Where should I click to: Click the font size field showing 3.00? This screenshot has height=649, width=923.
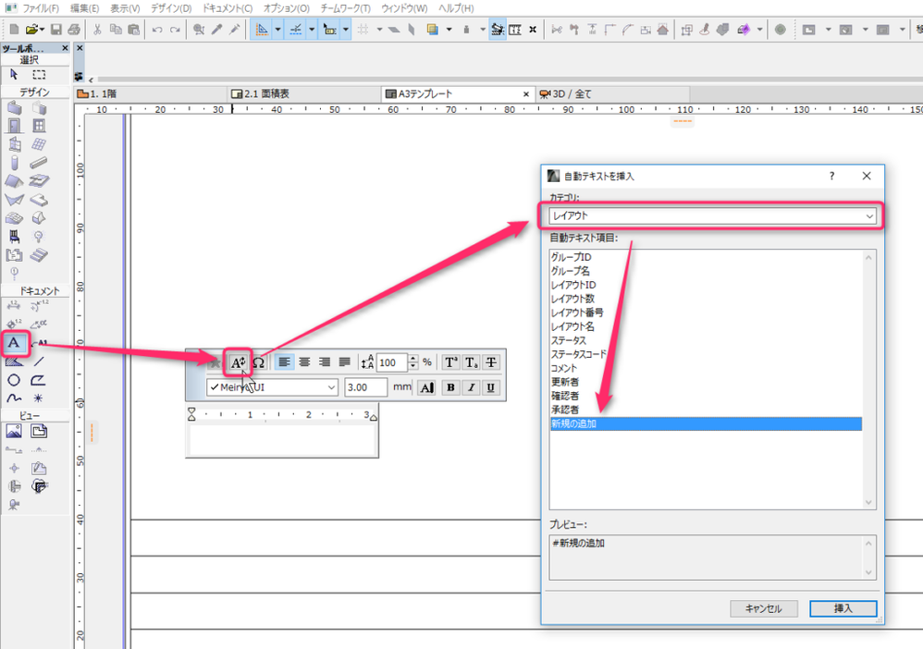click(365, 387)
